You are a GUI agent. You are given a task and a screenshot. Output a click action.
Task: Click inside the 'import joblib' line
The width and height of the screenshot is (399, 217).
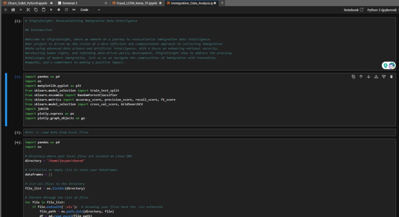point(37,109)
